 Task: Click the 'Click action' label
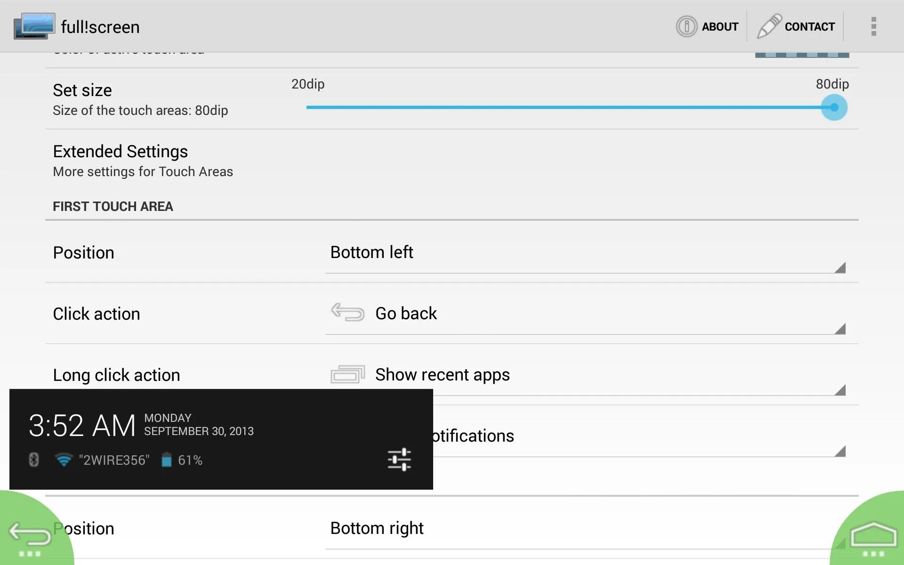pos(97,314)
